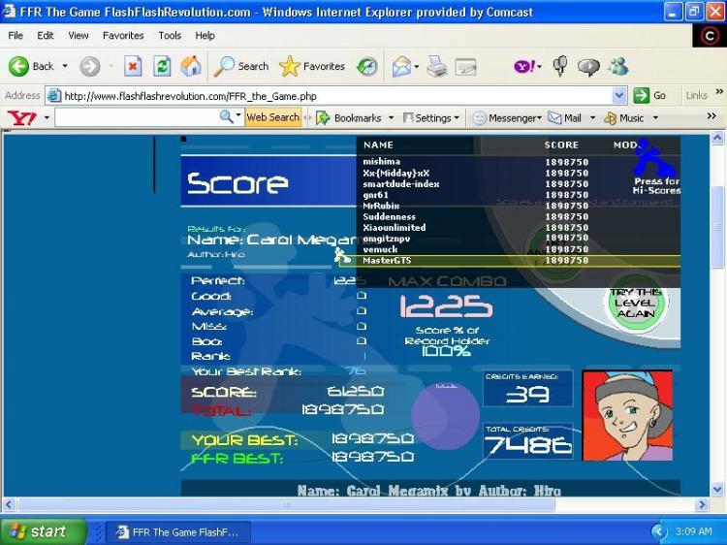The image size is (727, 545).
Task: Open the Mail toolbar dropdown arrow
Action: 417,67
